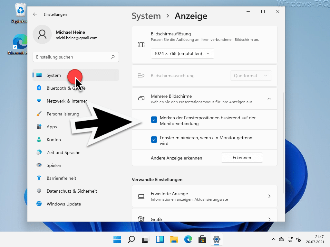Click the Personalisierung brush icon

(39, 114)
